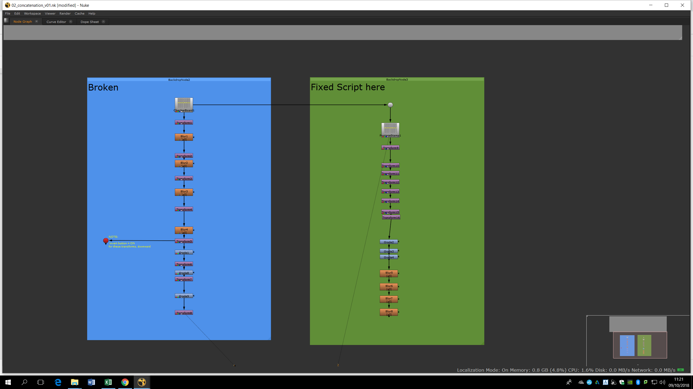Switch to the Curve Editor tab
This screenshot has width=693, height=389.
(56, 22)
